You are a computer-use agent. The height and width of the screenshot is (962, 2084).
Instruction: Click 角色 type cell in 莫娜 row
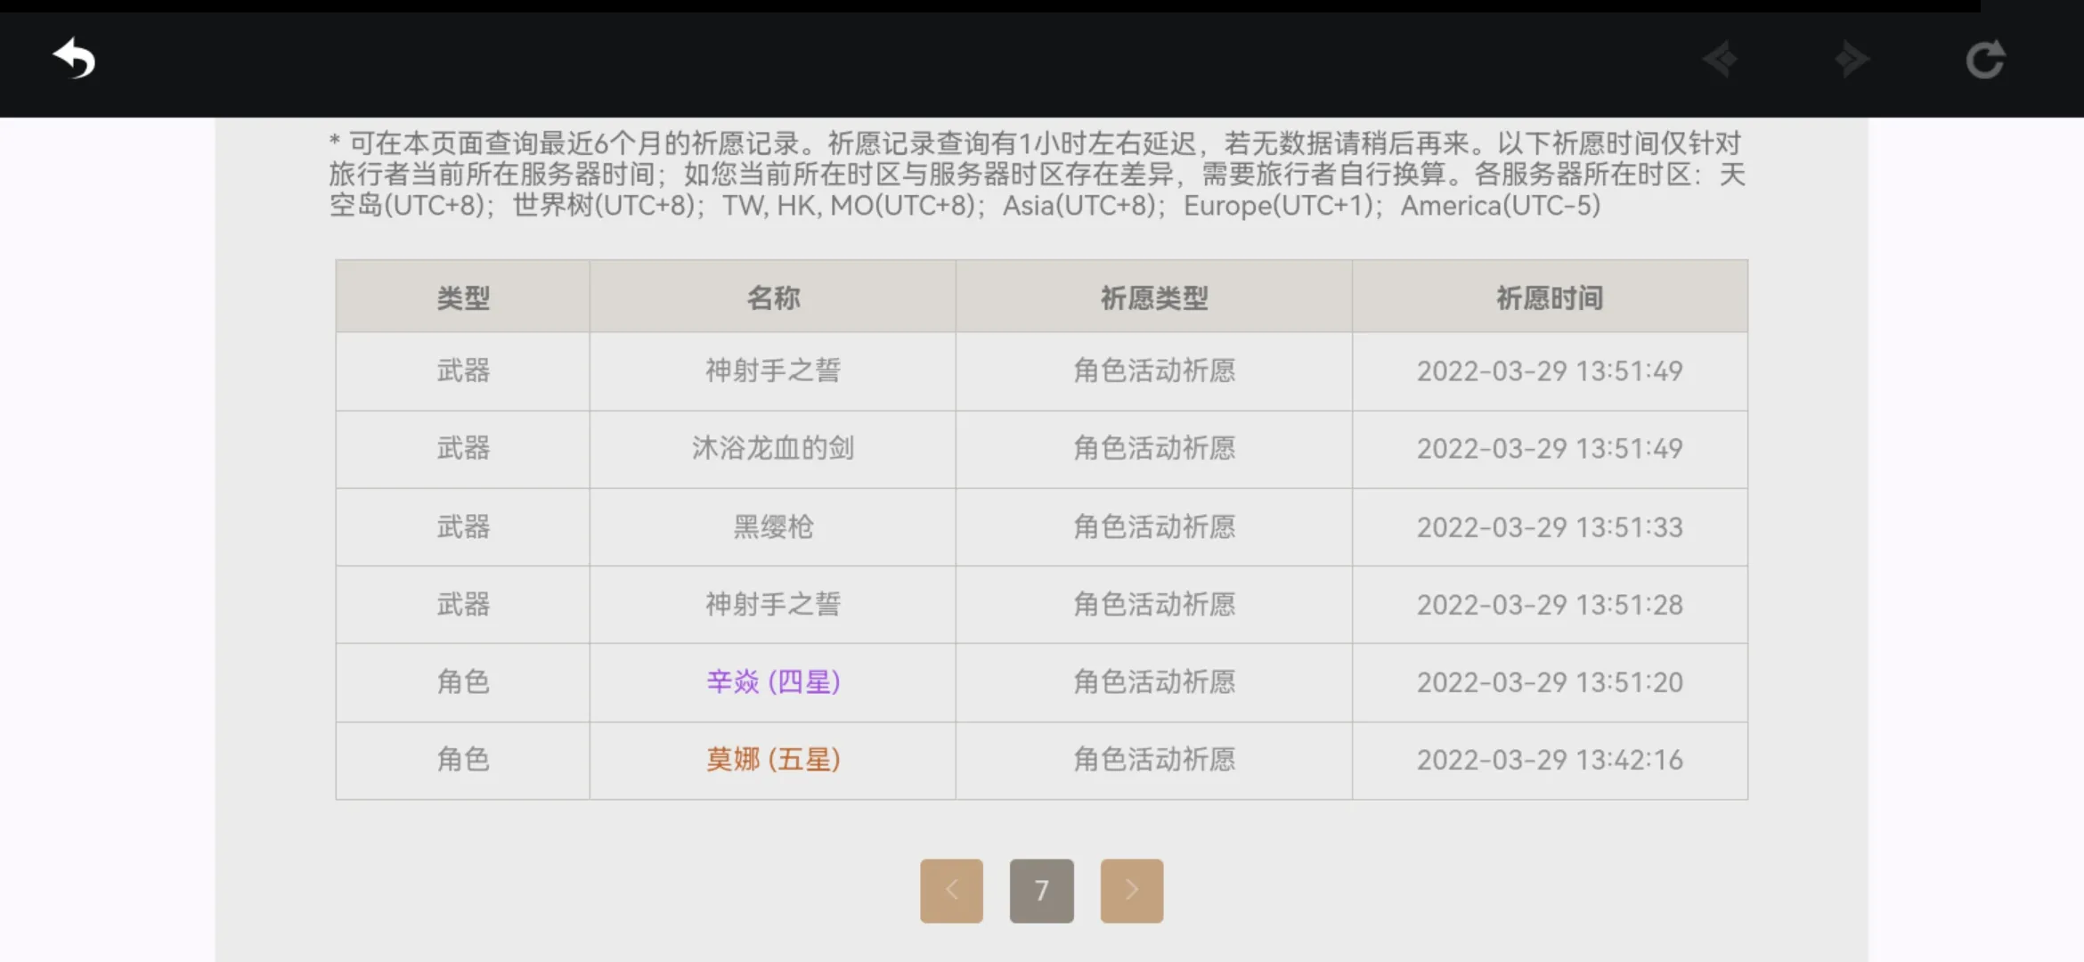(x=463, y=760)
